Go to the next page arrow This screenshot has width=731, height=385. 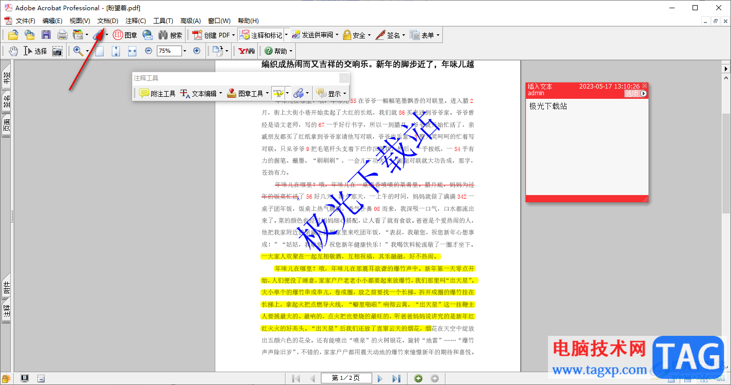(x=380, y=378)
